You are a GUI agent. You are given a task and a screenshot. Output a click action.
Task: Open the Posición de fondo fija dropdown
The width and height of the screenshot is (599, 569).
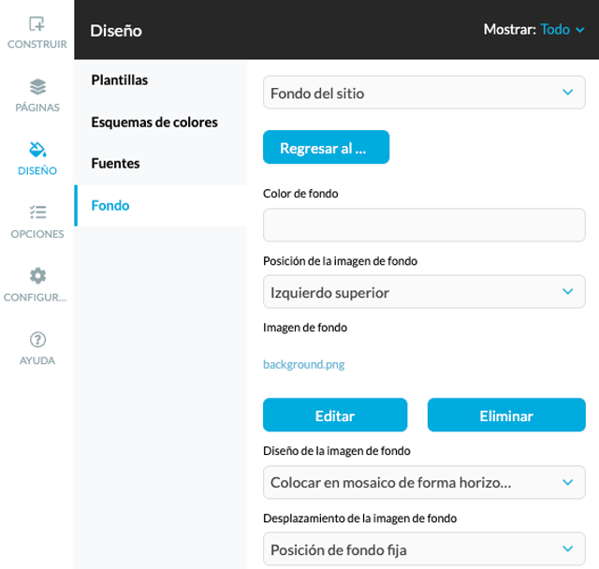[x=424, y=549]
